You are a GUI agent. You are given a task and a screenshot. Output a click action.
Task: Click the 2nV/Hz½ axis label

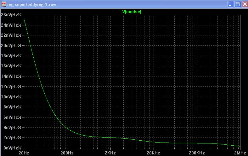(12, 138)
